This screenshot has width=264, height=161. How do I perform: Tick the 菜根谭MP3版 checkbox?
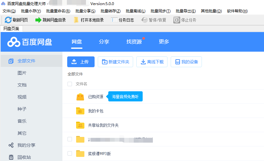(x=70, y=153)
